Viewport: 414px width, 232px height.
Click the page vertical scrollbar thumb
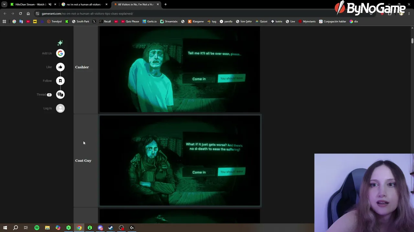coord(412,41)
